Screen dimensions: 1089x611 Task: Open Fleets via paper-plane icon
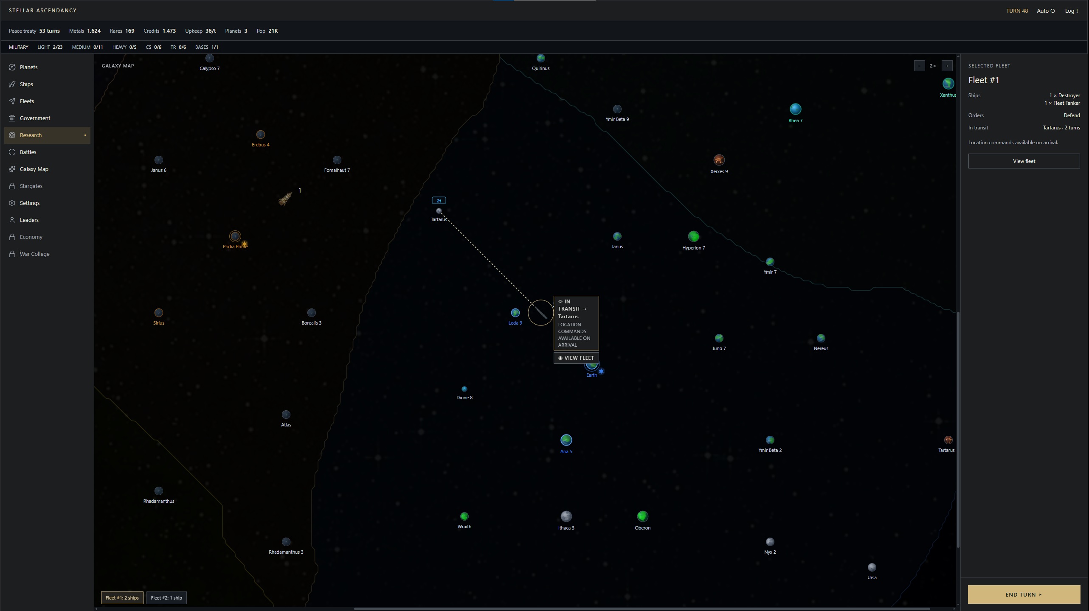(12, 101)
